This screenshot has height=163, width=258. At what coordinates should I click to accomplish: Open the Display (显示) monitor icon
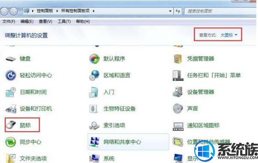[178, 158]
